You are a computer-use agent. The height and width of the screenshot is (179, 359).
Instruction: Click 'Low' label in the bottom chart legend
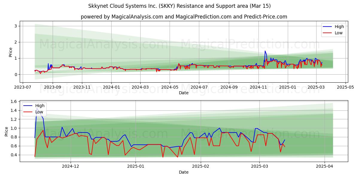[39, 112]
